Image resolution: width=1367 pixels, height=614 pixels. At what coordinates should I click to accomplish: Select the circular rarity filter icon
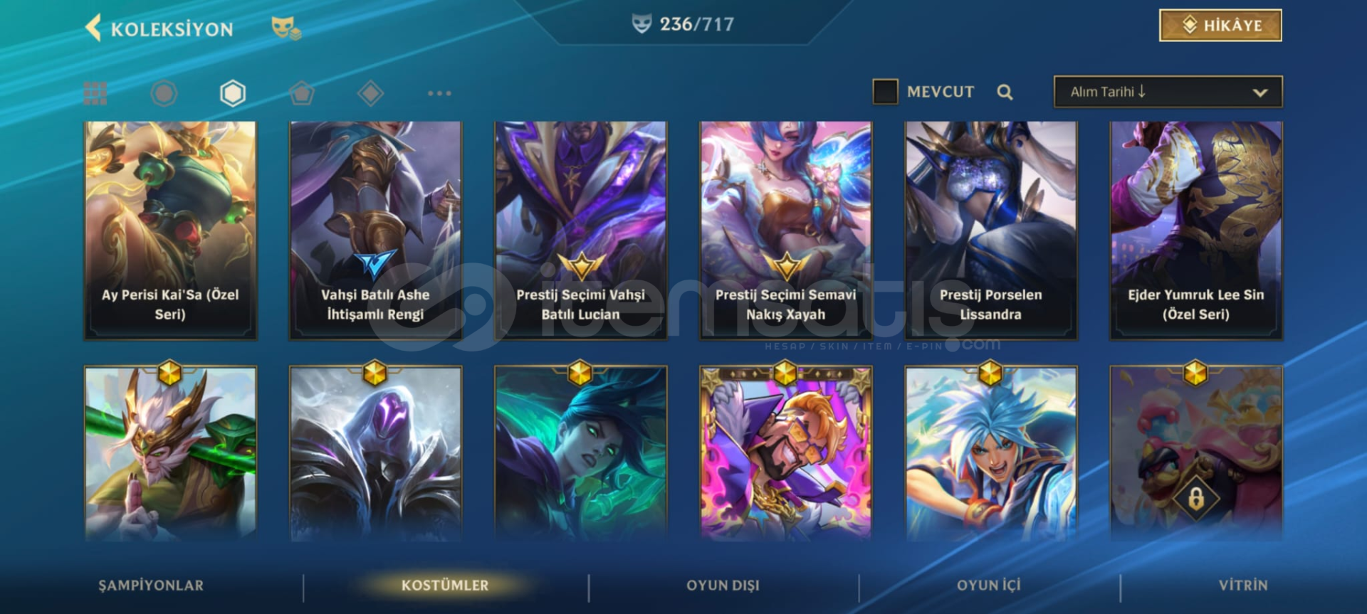point(164,93)
